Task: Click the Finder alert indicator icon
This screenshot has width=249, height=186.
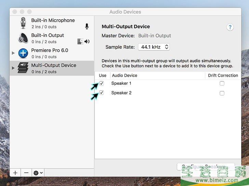Action: coord(80,42)
